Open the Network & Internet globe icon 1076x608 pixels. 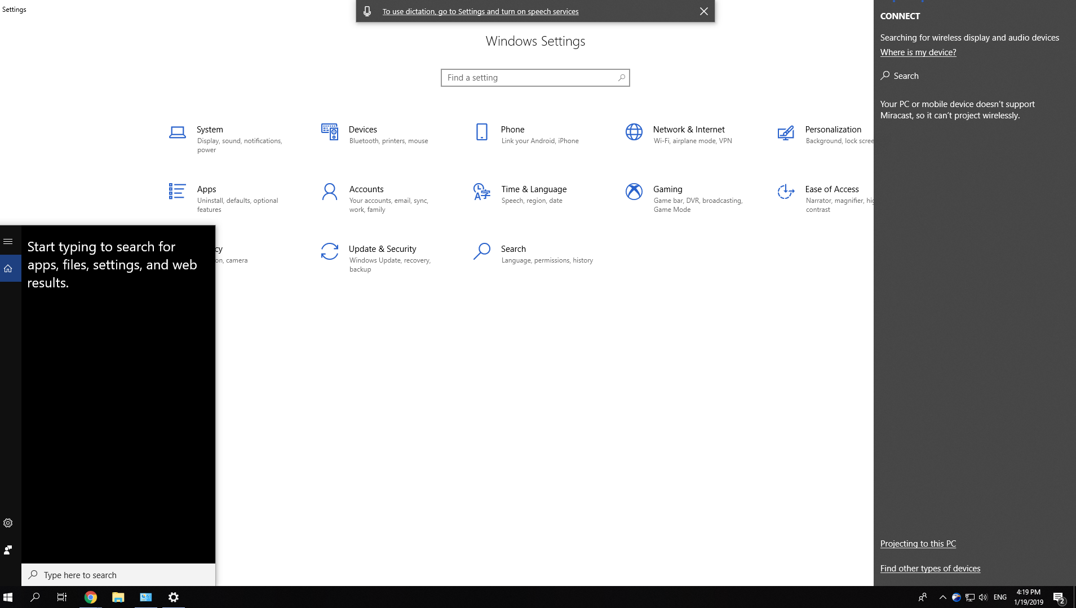634,132
